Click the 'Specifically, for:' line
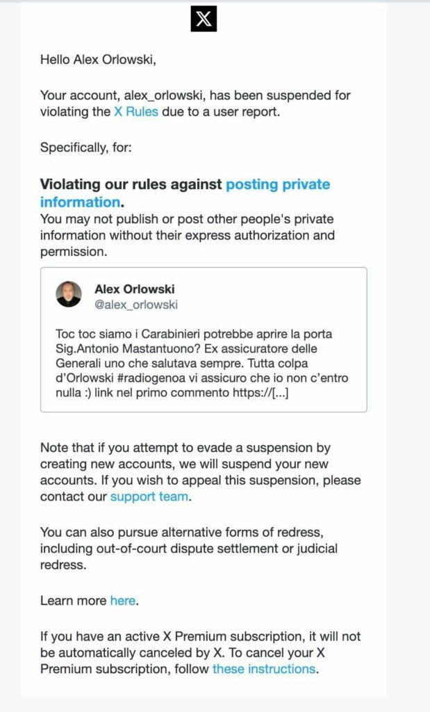The height and width of the screenshot is (712, 430). click(85, 147)
